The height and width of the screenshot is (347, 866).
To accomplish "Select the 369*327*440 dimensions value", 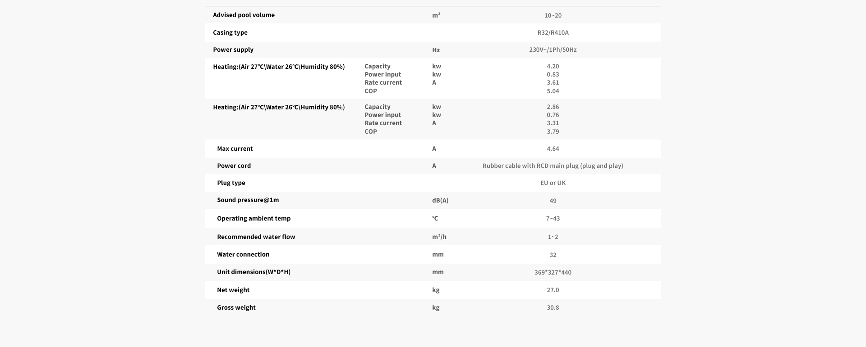I will (553, 272).
